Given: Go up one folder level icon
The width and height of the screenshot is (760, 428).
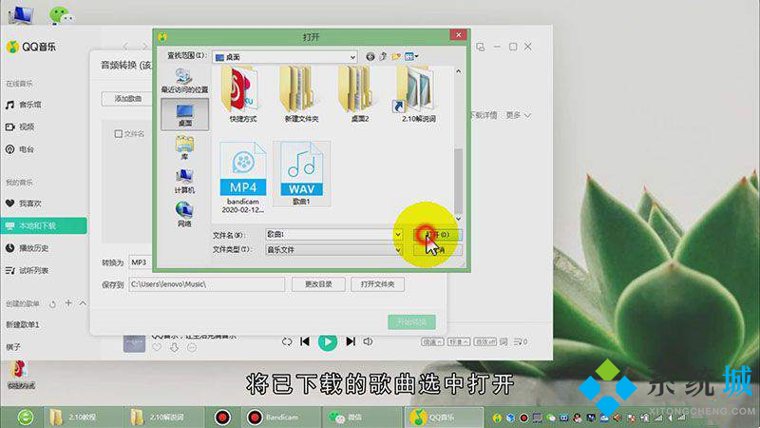Looking at the screenshot, I should tap(383, 57).
